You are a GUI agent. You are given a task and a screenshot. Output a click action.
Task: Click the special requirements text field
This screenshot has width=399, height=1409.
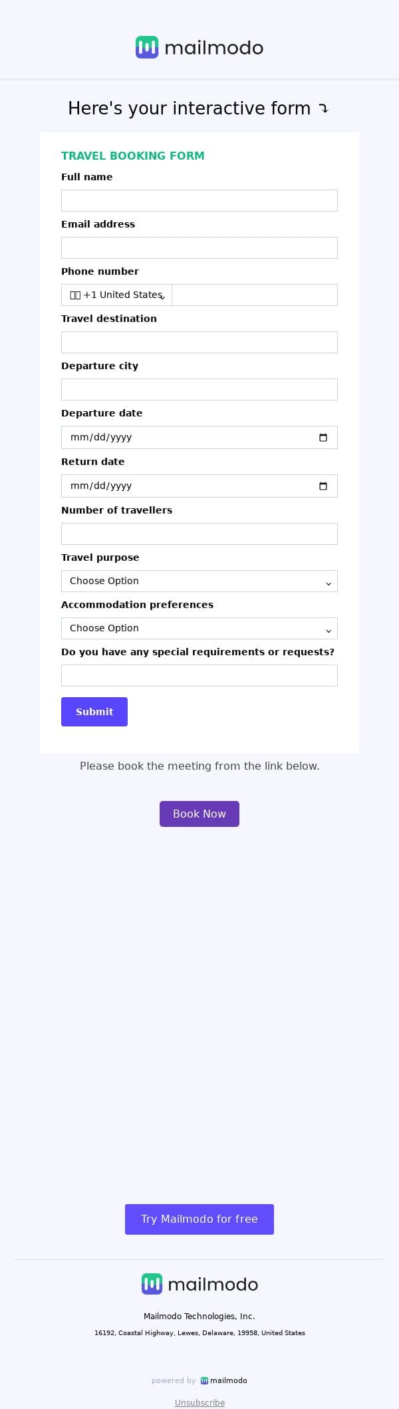click(x=199, y=676)
